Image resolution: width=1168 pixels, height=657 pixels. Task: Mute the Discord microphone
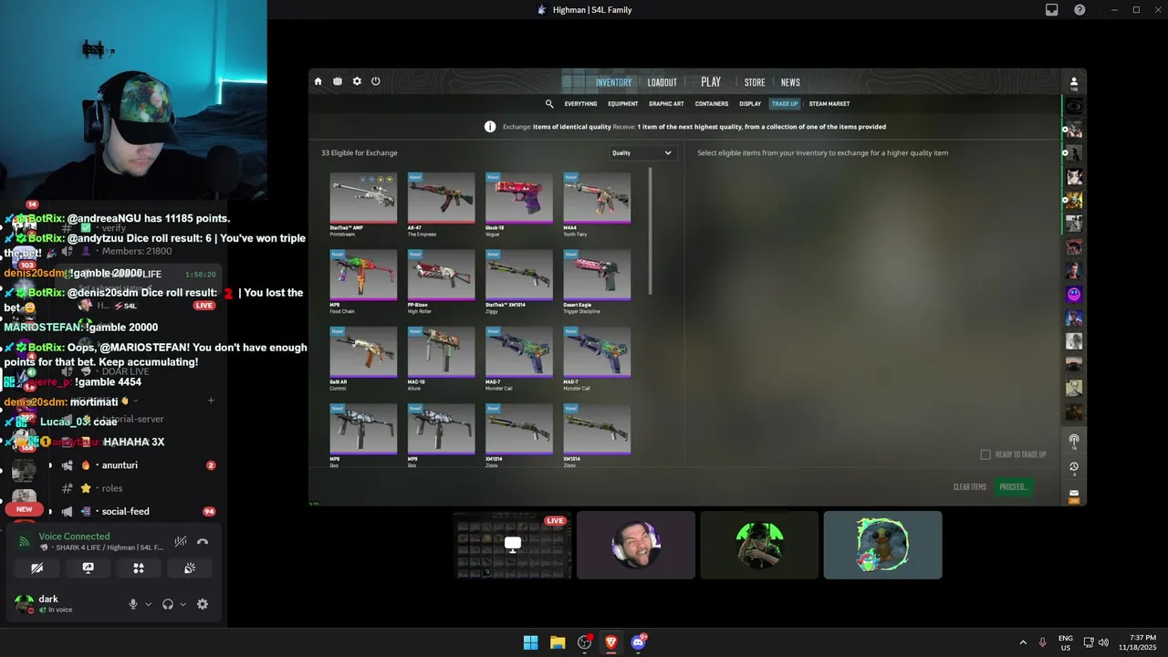(x=133, y=604)
